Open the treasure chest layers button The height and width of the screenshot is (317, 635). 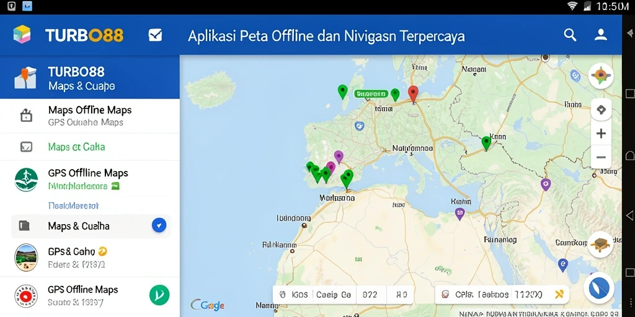pos(600,245)
